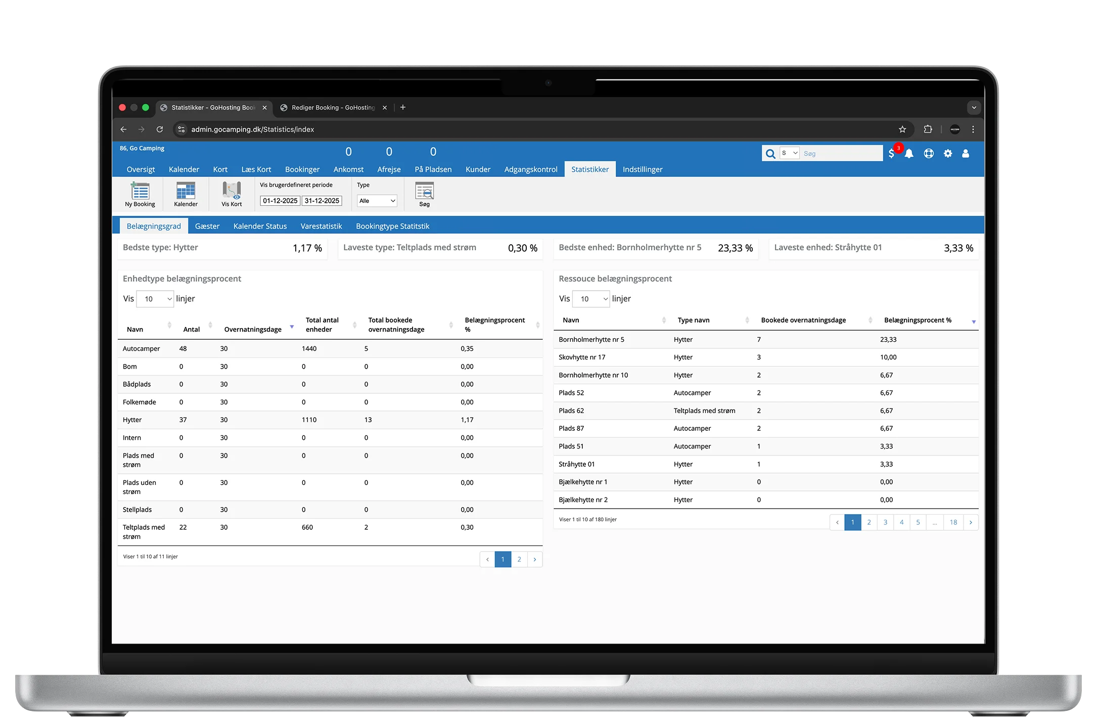Image resolution: width=1097 pixels, height=723 pixels.
Task: Click next-page arrow in Ressouce table pagination
Action: coord(971,522)
